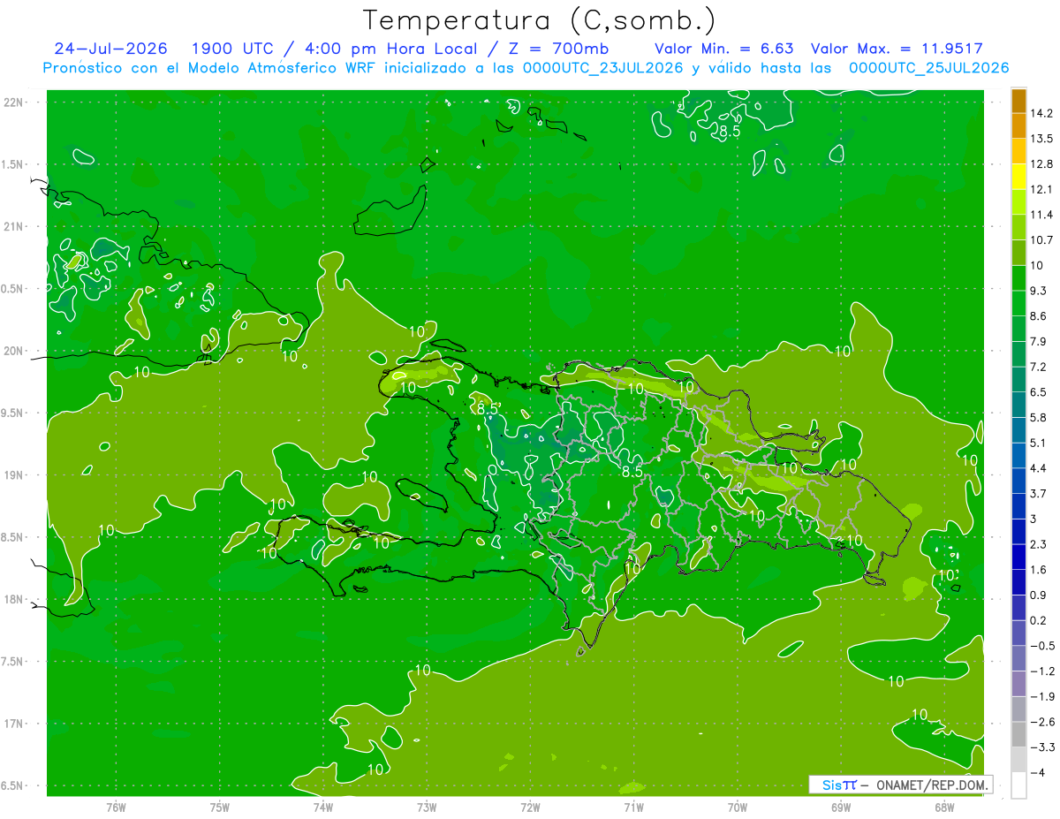The height and width of the screenshot is (819, 1060).
Task: Click the yellow swatch in the color legend
Action: 1018,177
